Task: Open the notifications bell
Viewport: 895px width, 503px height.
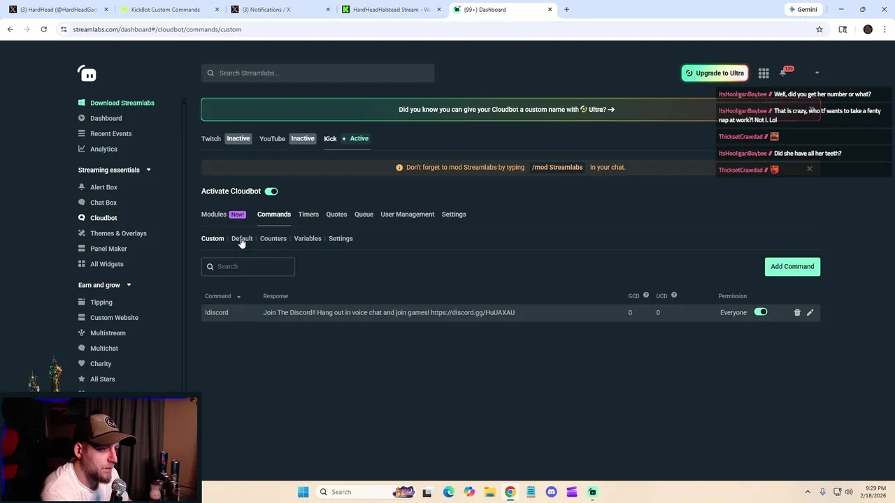Action: coord(783,73)
